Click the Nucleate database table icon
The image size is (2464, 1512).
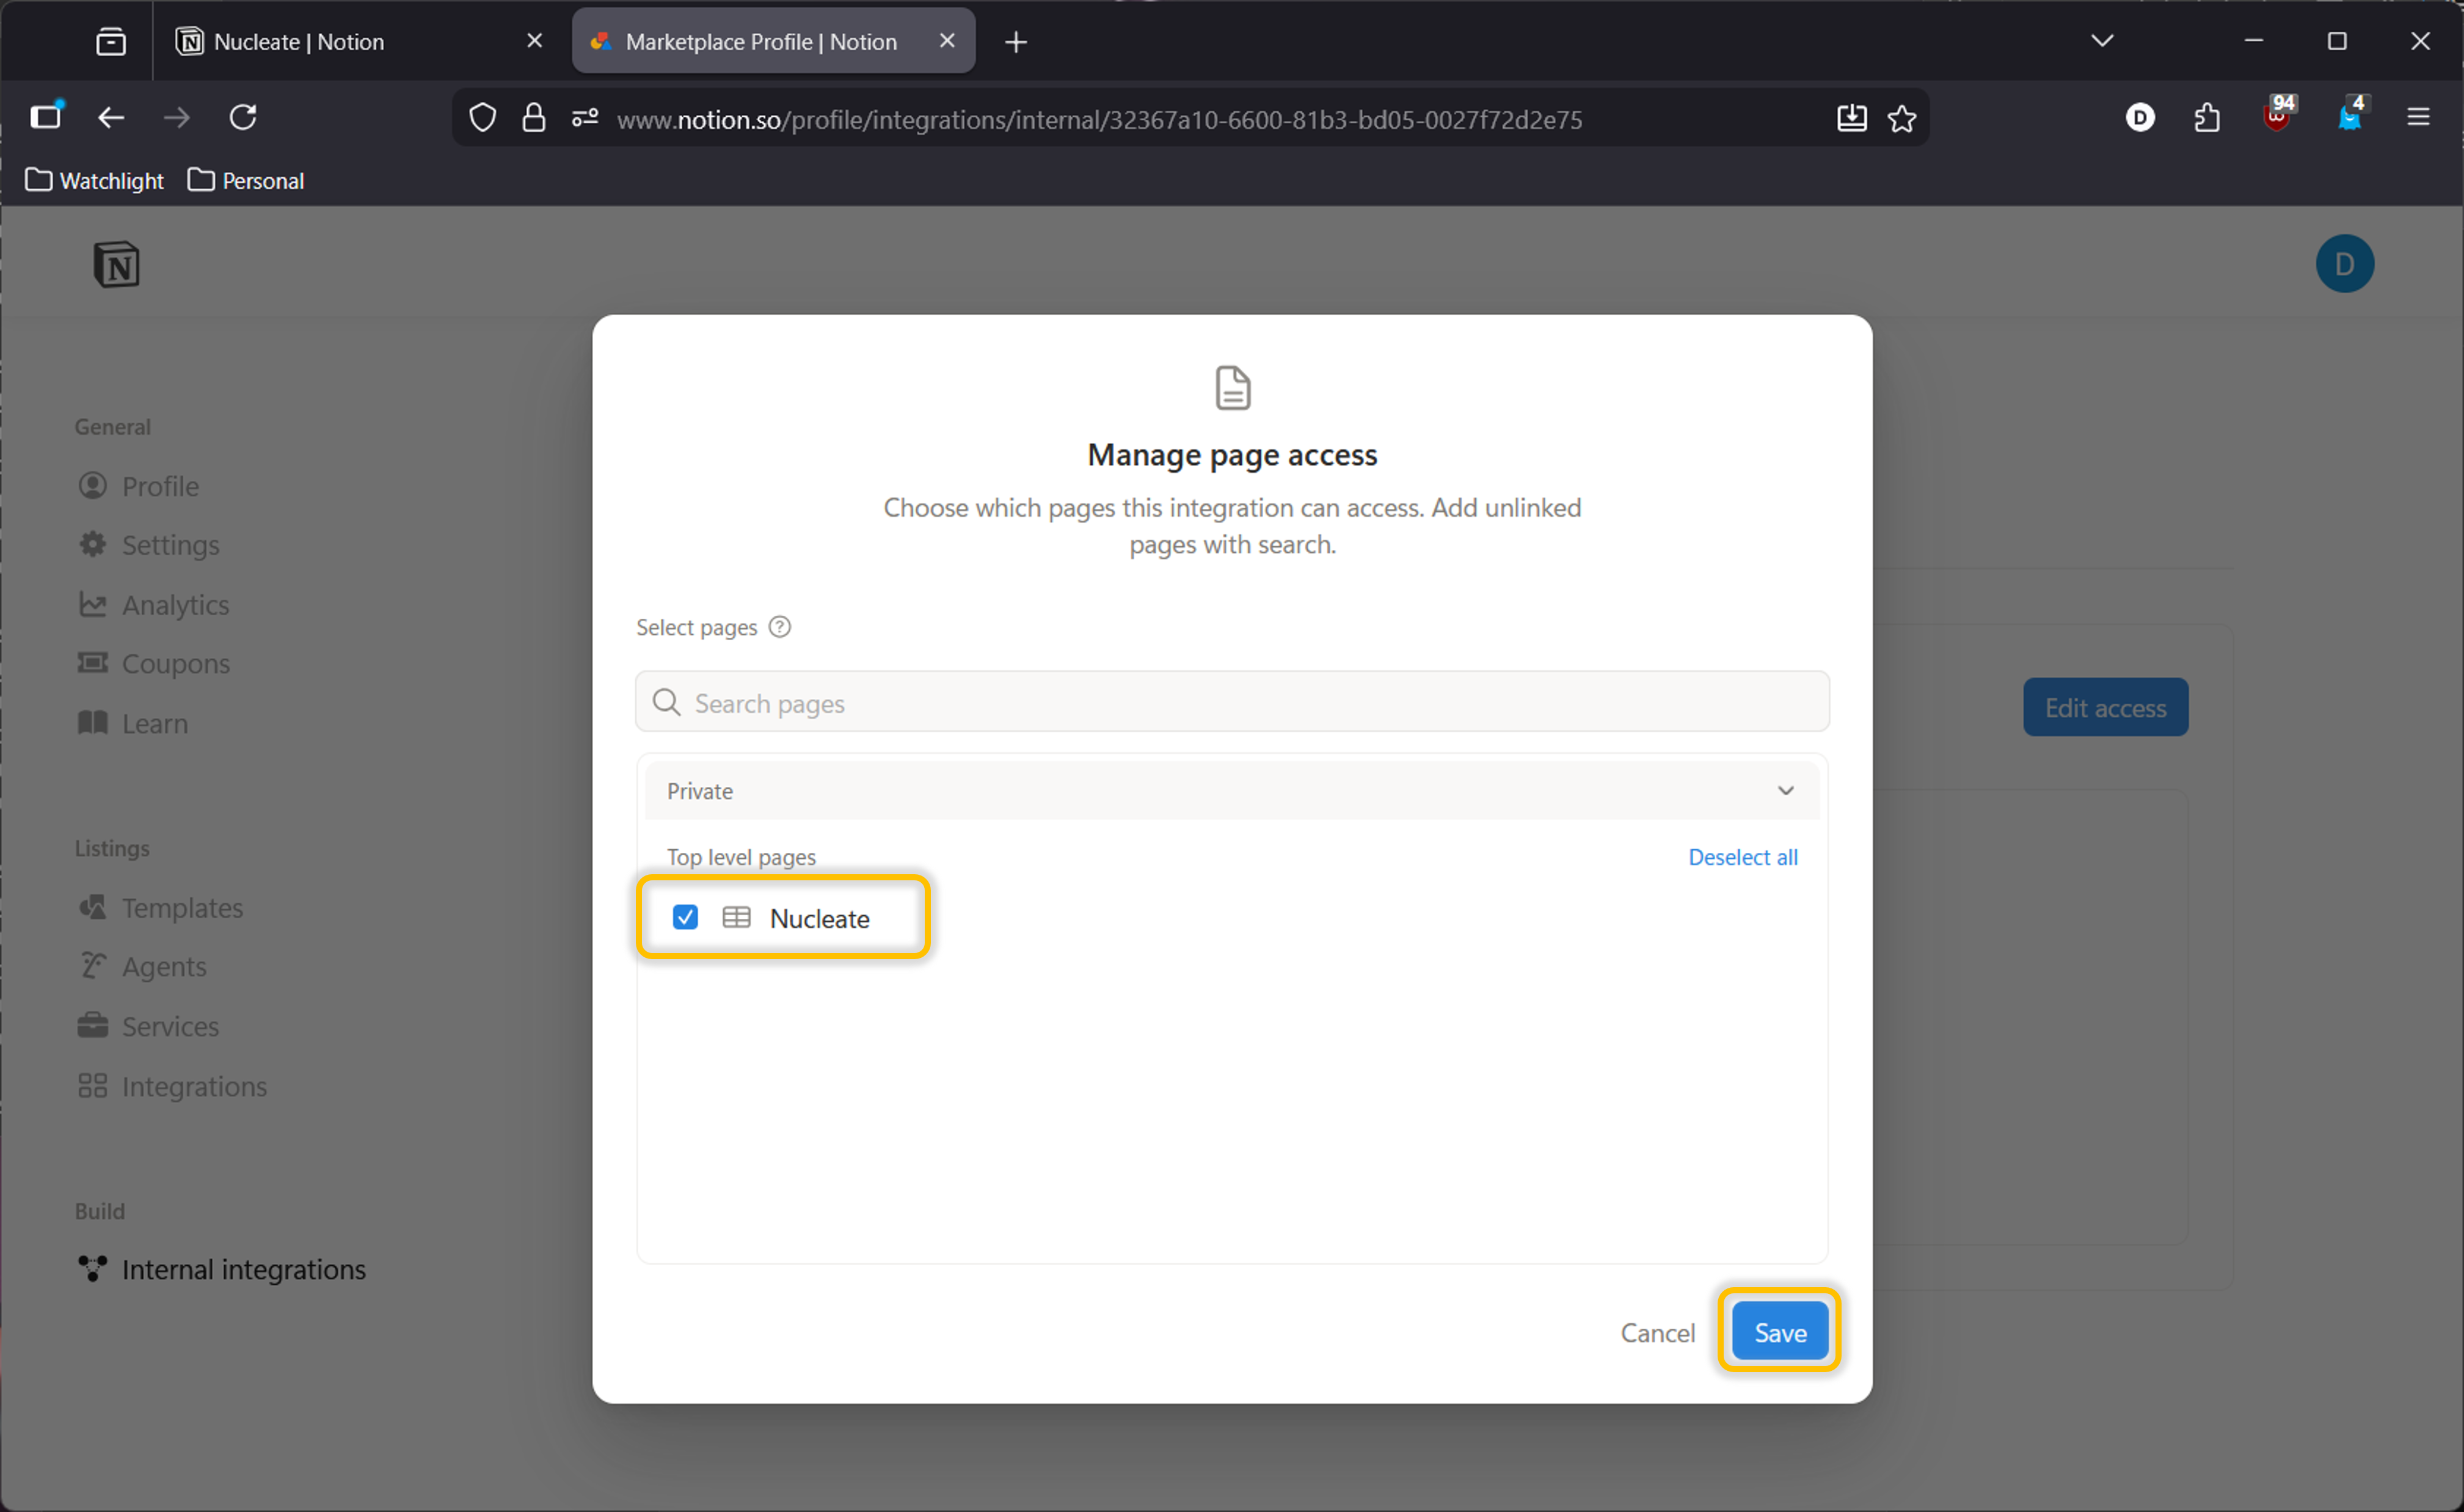[x=737, y=918]
